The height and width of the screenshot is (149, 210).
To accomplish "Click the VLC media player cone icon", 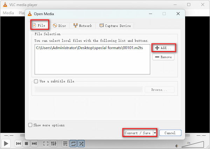I will pos(5,5).
